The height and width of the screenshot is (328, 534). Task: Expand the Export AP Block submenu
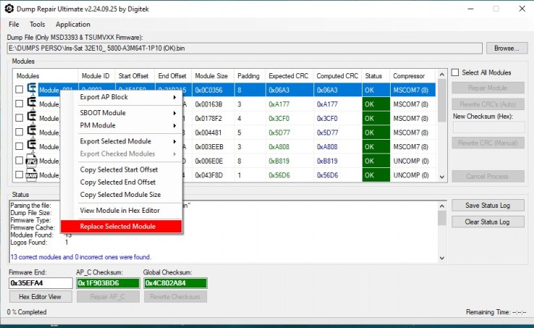[122, 97]
